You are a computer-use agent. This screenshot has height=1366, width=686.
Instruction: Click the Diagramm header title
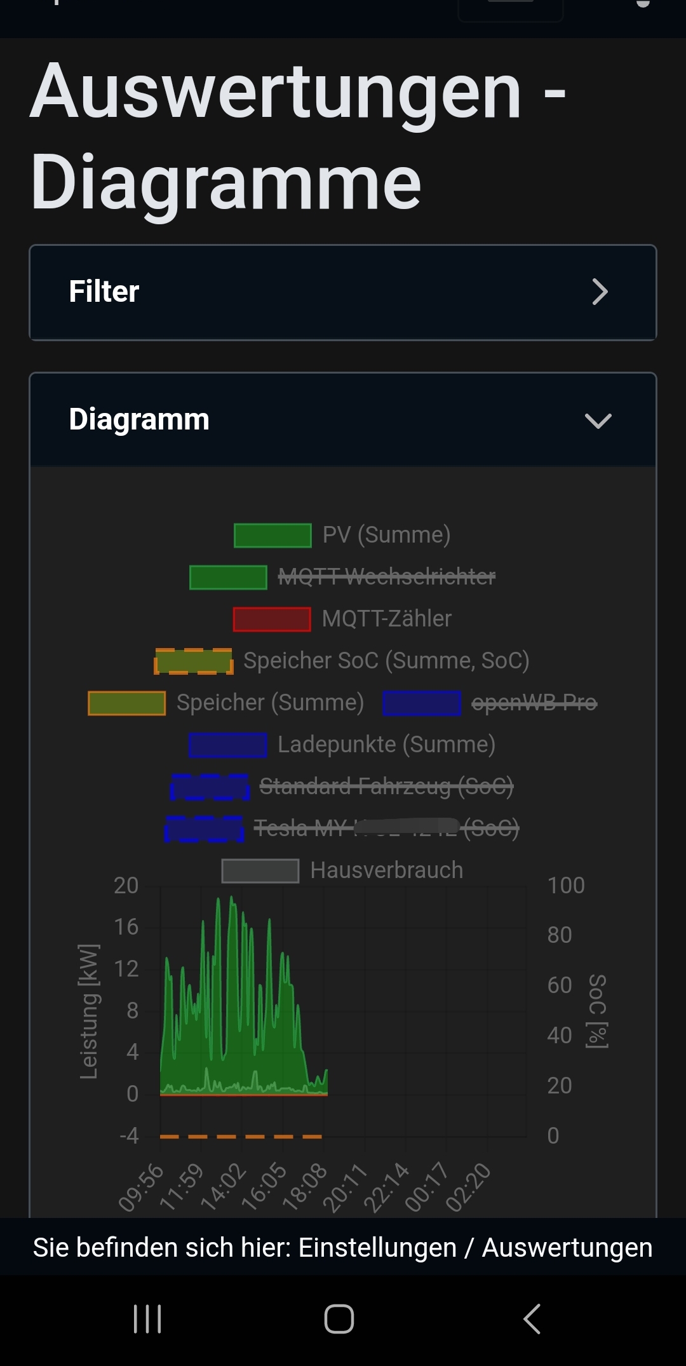point(139,419)
